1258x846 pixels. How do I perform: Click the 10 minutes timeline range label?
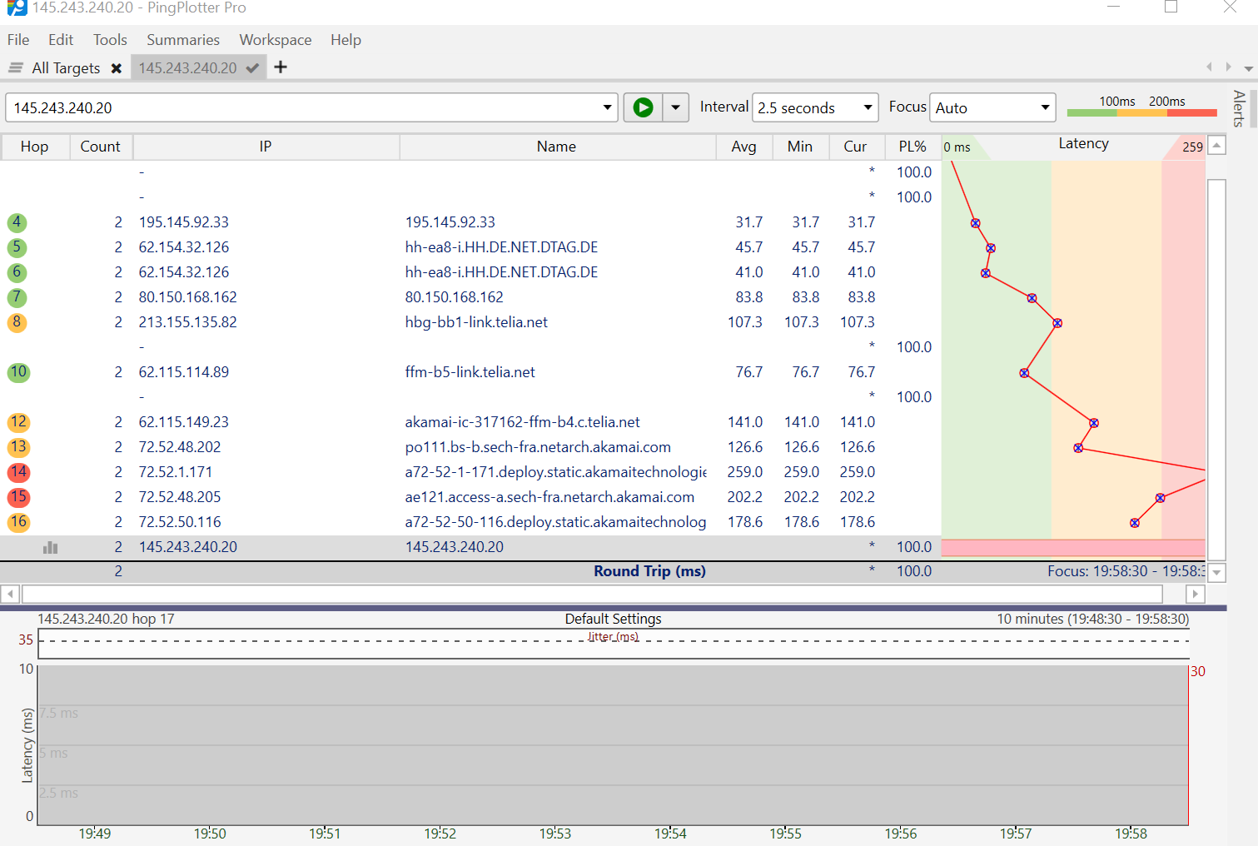[x=1093, y=619]
